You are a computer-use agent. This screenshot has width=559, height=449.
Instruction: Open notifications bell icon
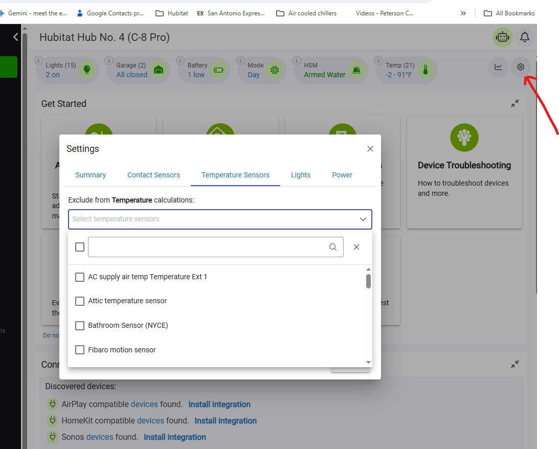coord(524,37)
